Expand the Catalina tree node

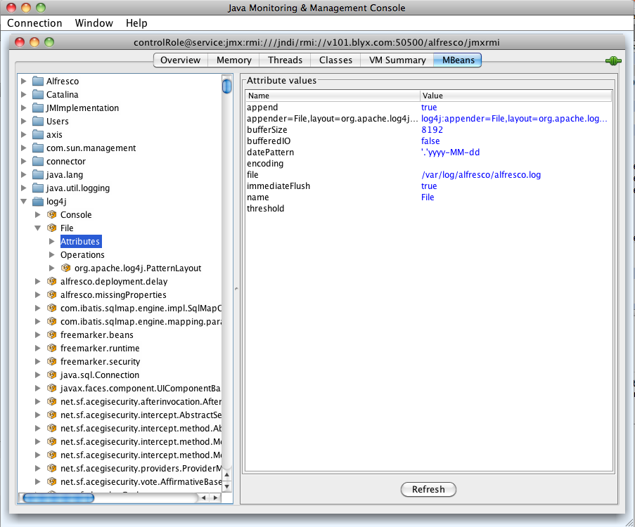(23, 94)
